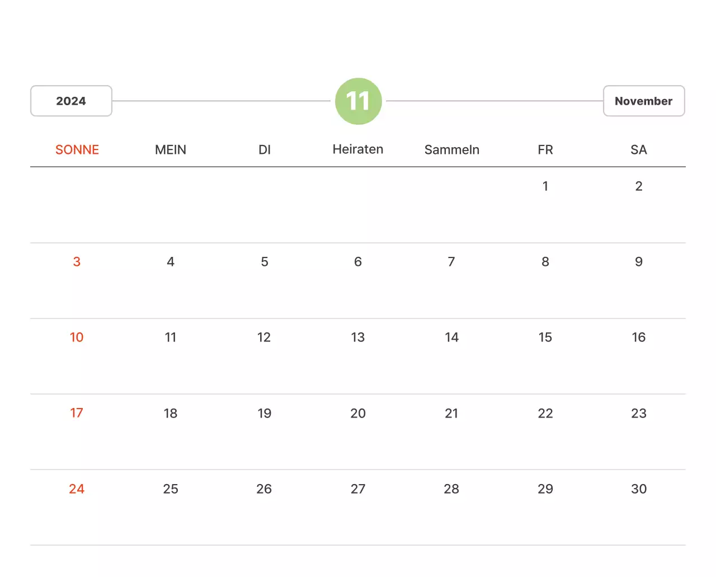716x577 pixels.
Task: Select Sunday the 3rd
Action: (77, 262)
